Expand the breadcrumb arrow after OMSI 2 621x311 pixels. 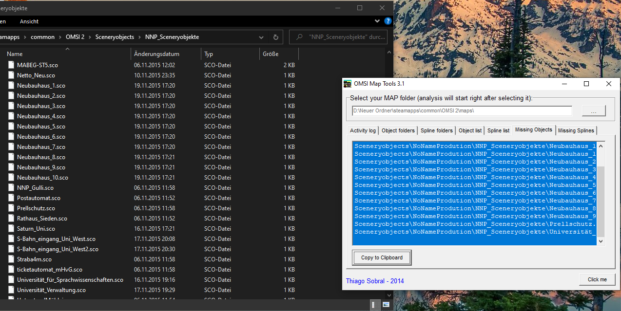tap(90, 37)
